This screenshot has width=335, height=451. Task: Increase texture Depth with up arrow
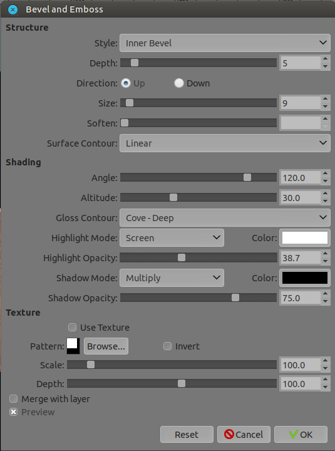[326, 380]
